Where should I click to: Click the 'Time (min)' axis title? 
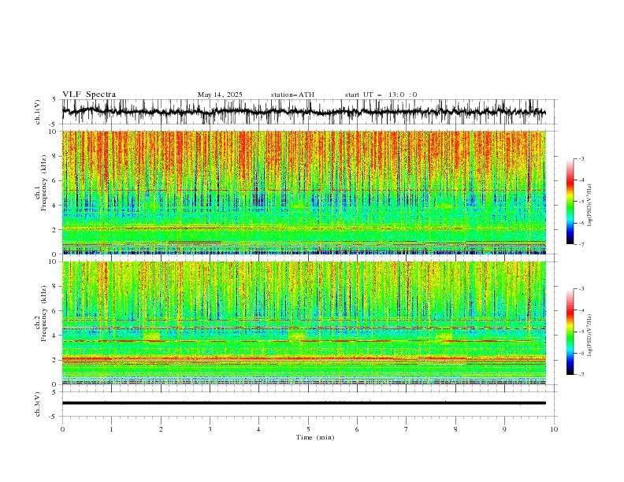pos(315,437)
